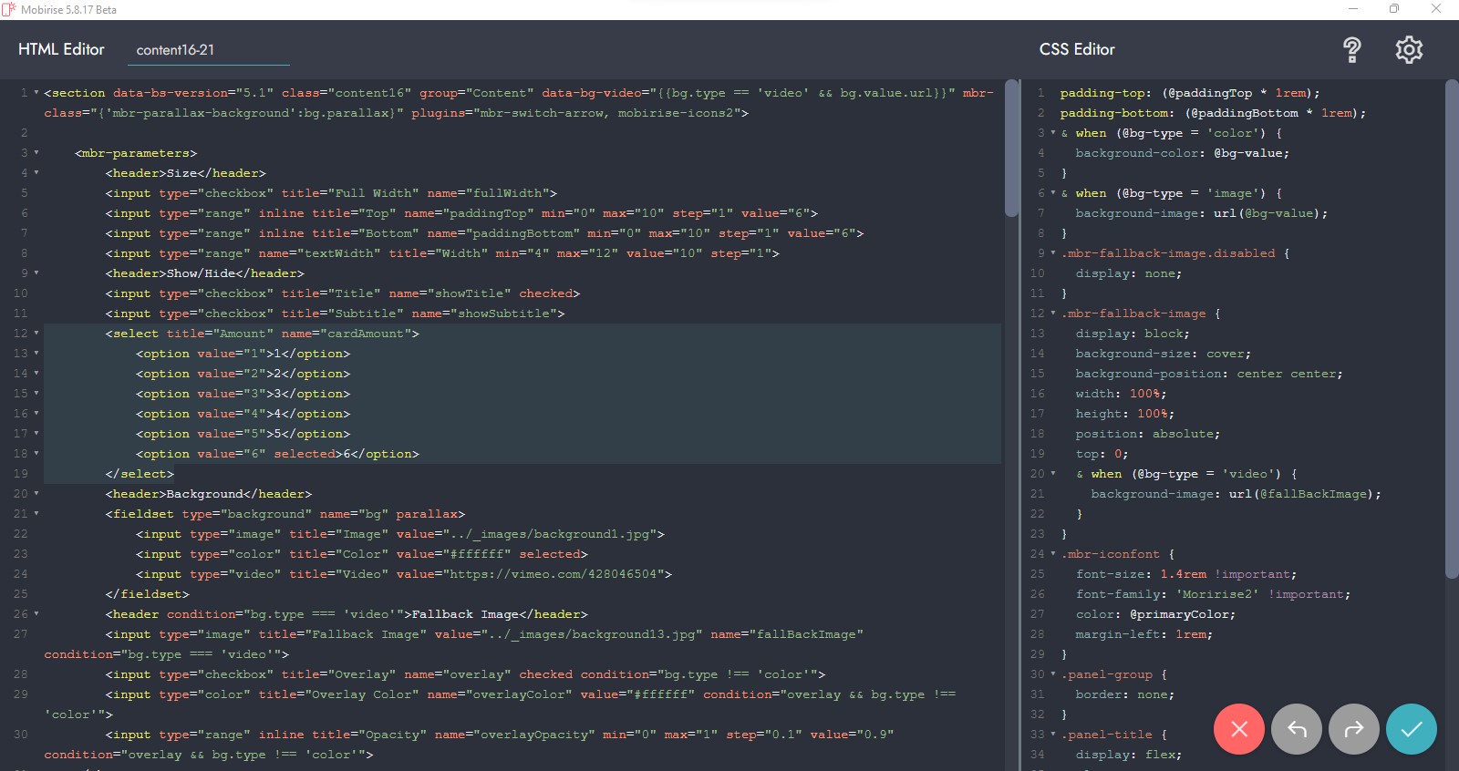Collapse the select Amount block at line 12

click(x=36, y=334)
